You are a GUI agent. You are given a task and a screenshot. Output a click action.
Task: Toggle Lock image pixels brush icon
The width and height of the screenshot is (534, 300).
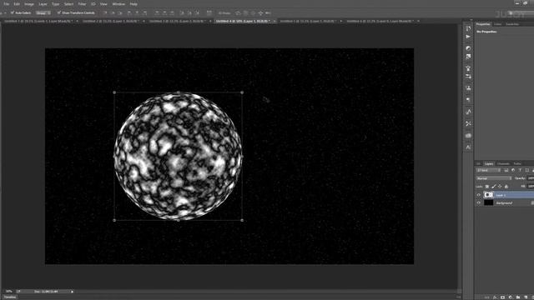click(493, 187)
